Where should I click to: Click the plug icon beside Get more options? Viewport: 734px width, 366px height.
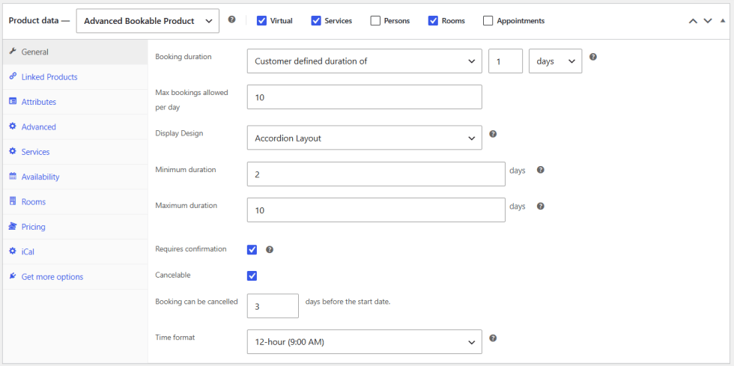(x=13, y=276)
